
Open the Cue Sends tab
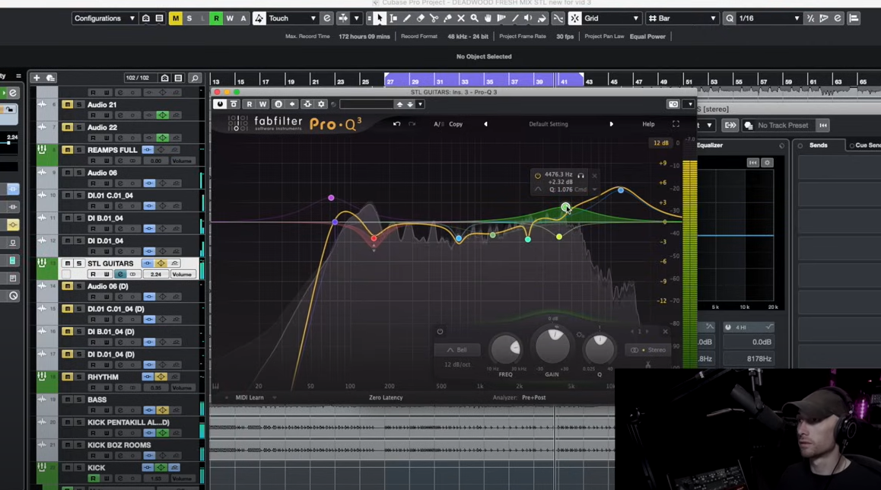pyautogui.click(x=865, y=145)
